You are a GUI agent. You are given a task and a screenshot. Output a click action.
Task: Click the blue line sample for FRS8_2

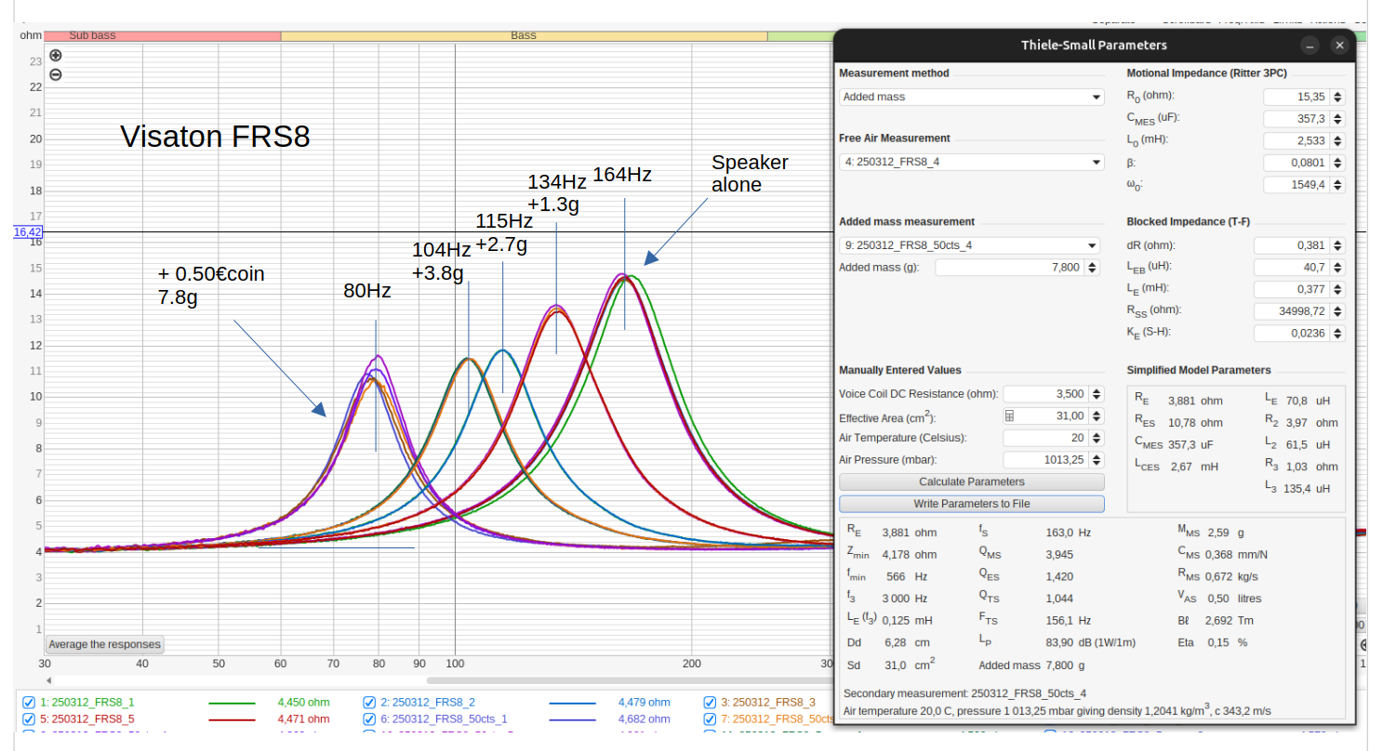pyautogui.click(x=572, y=703)
